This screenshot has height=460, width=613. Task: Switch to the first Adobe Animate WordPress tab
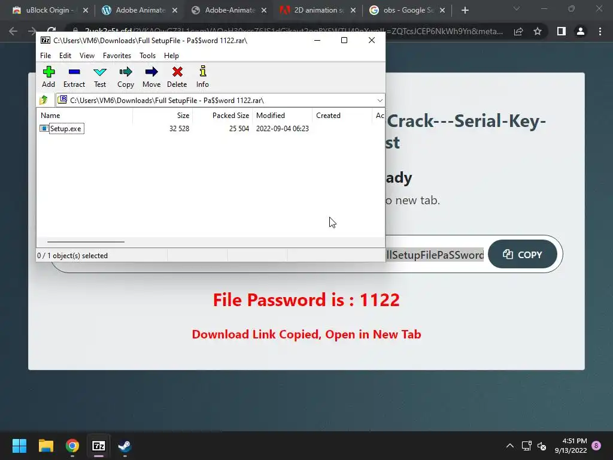pyautogui.click(x=140, y=10)
